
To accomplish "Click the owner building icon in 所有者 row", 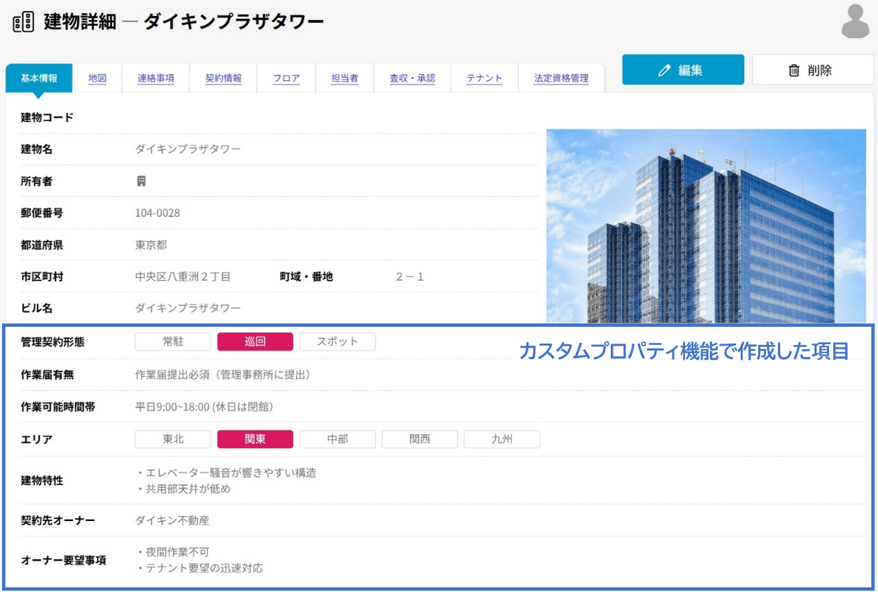I will click(141, 181).
